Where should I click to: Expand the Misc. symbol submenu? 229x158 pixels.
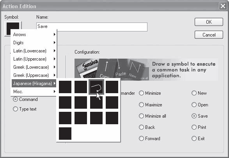pyautogui.click(x=34, y=92)
